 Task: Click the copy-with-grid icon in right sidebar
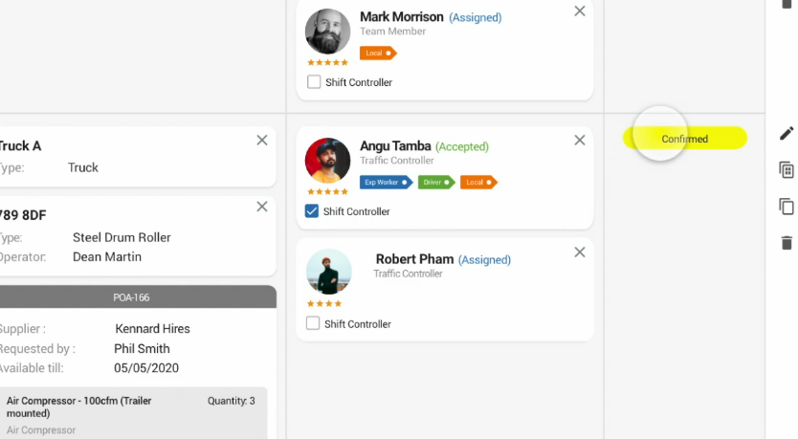[787, 170]
